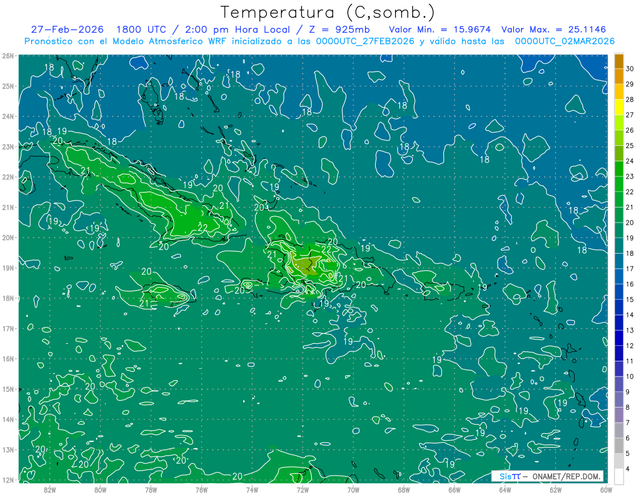Click the color scale value "23"
Image resolution: width=644 pixels, height=497 pixels.
(630, 176)
